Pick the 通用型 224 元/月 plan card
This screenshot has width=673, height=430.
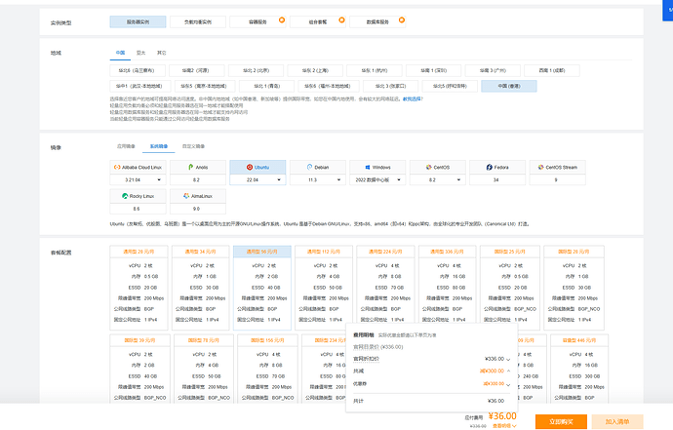click(385, 288)
